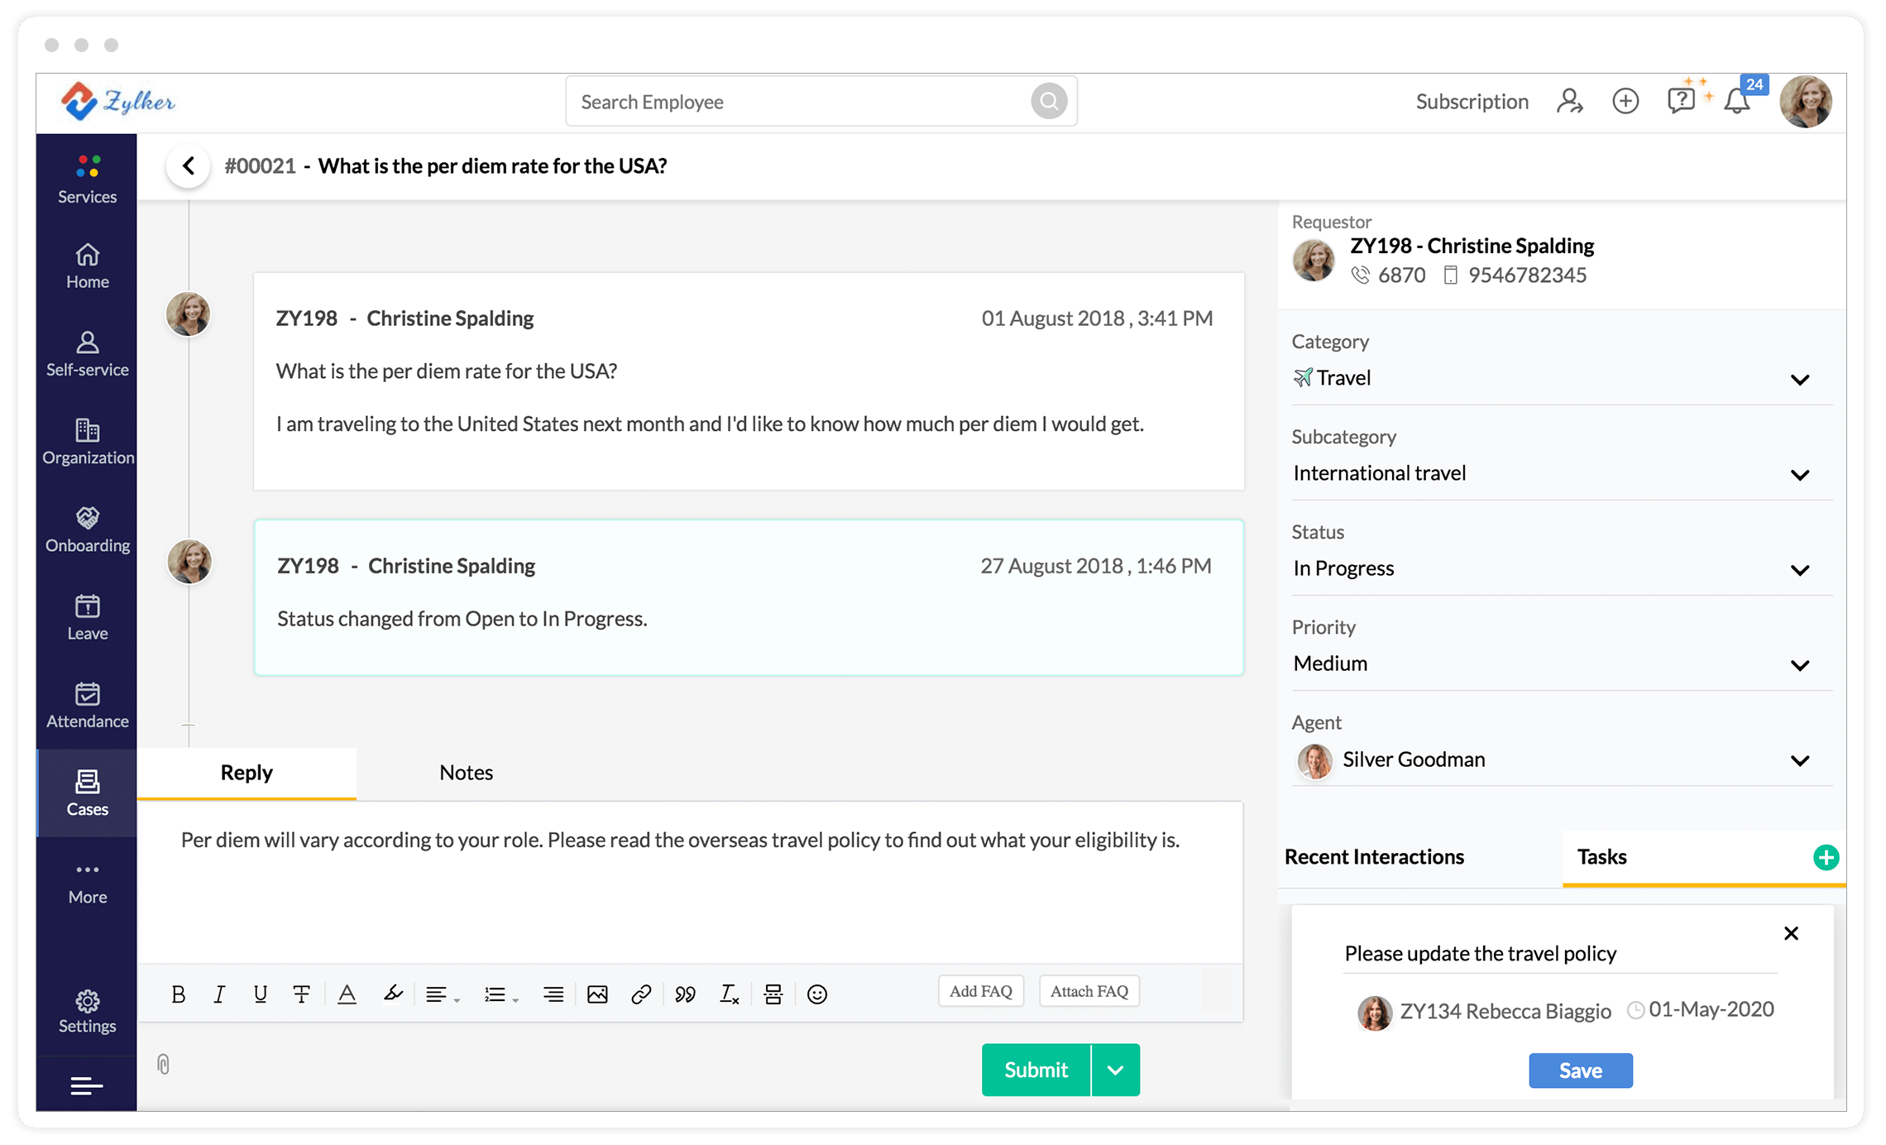The height and width of the screenshot is (1145, 1886).
Task: Open the Recent Interactions tab
Action: pyautogui.click(x=1375, y=857)
